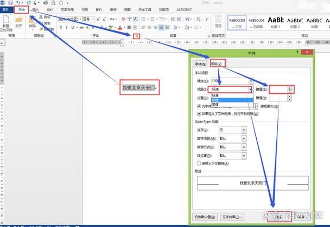Center text using the center align icon
Viewport: 330px width, 227px height.
click(x=149, y=27)
